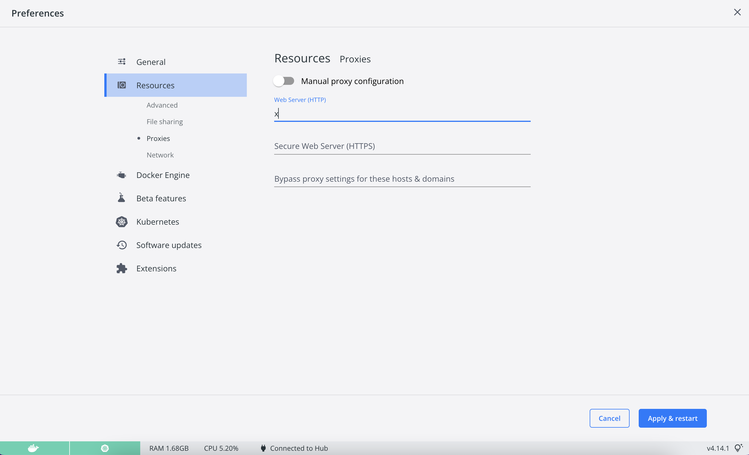Screen dimensions: 749x455
Task: Enable Manual proxy configuration toggle
Action: click(284, 81)
